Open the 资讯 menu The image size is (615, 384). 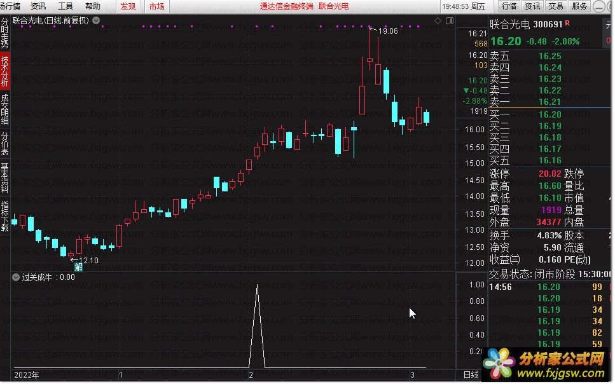[38, 6]
